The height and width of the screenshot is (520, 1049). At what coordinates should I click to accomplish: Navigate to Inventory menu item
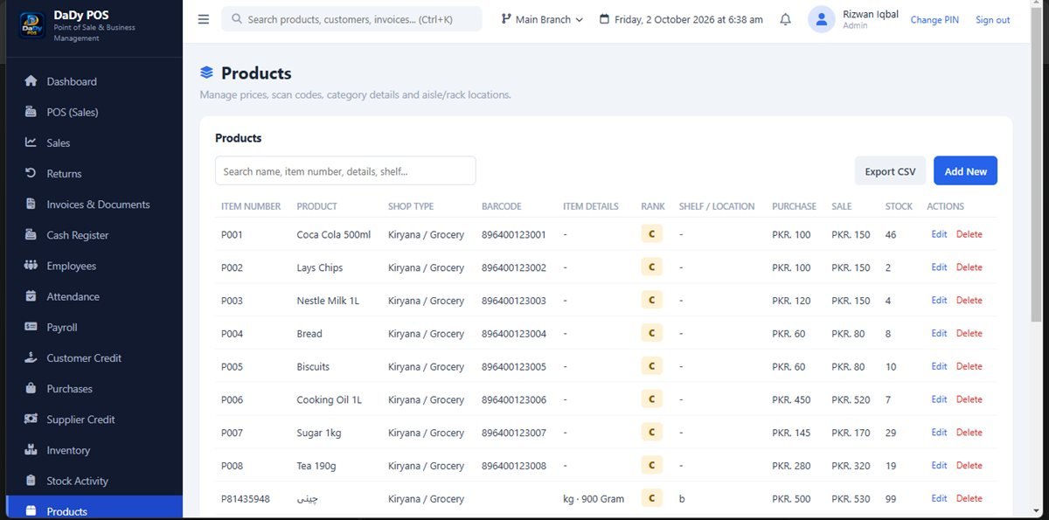pyautogui.click(x=94, y=450)
